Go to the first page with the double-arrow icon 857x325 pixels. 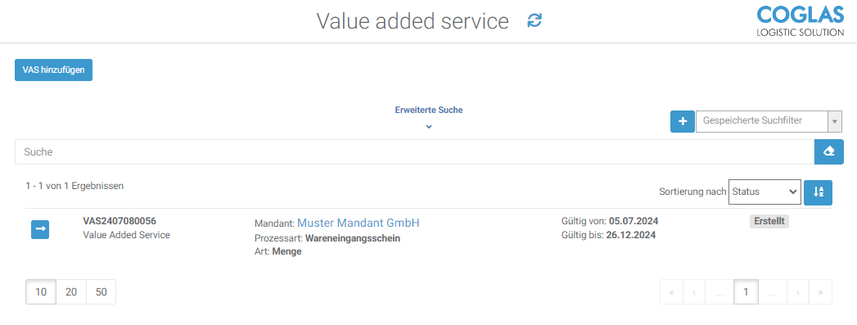point(671,292)
